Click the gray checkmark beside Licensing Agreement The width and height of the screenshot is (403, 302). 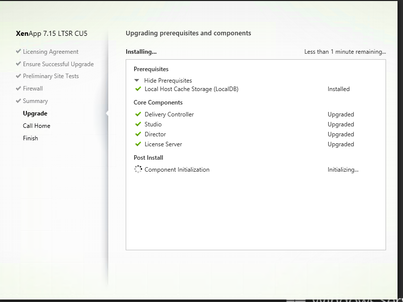tap(18, 51)
